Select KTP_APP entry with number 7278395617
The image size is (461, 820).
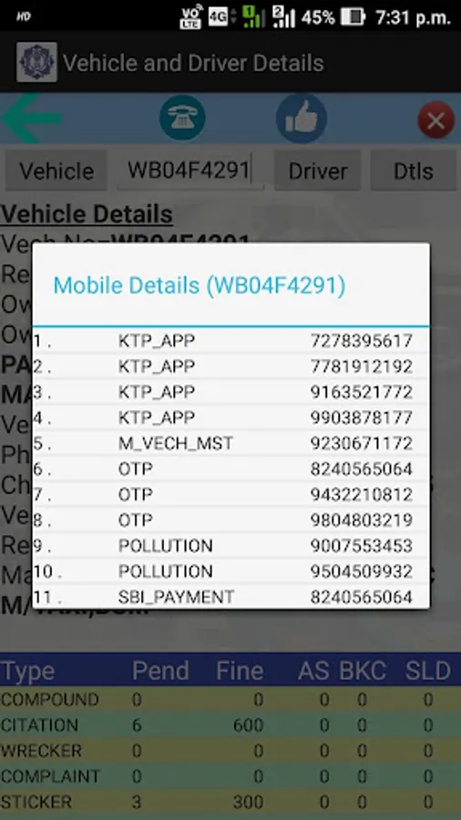230,341
